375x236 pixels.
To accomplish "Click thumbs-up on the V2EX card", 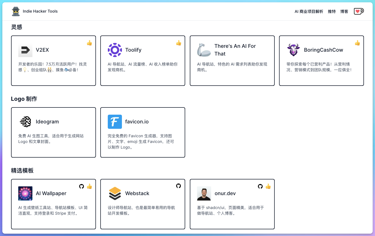I will point(89,43).
